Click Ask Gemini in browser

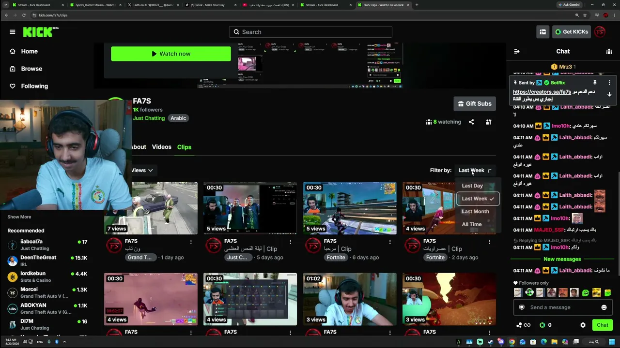(x=570, y=5)
